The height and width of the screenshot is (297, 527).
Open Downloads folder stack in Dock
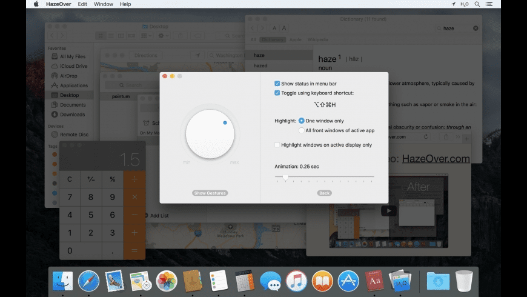[x=437, y=281]
